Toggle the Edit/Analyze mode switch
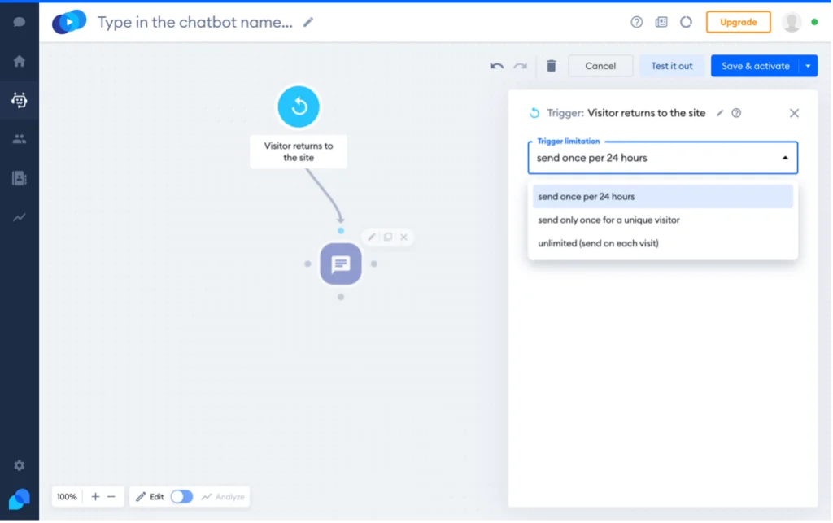833x523 pixels. pos(181,496)
